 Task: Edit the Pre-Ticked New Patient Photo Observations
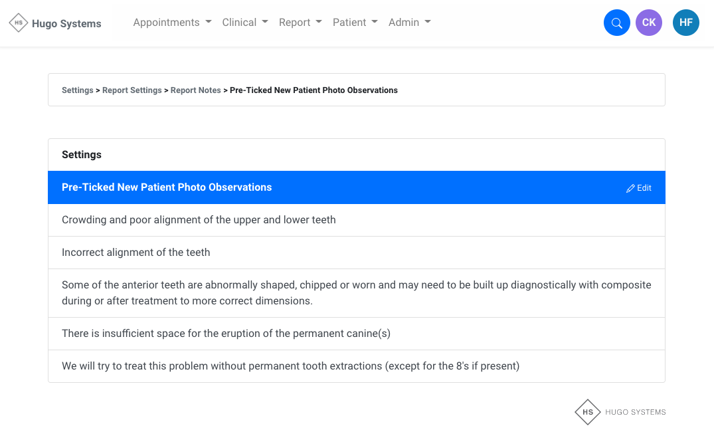[639, 188]
